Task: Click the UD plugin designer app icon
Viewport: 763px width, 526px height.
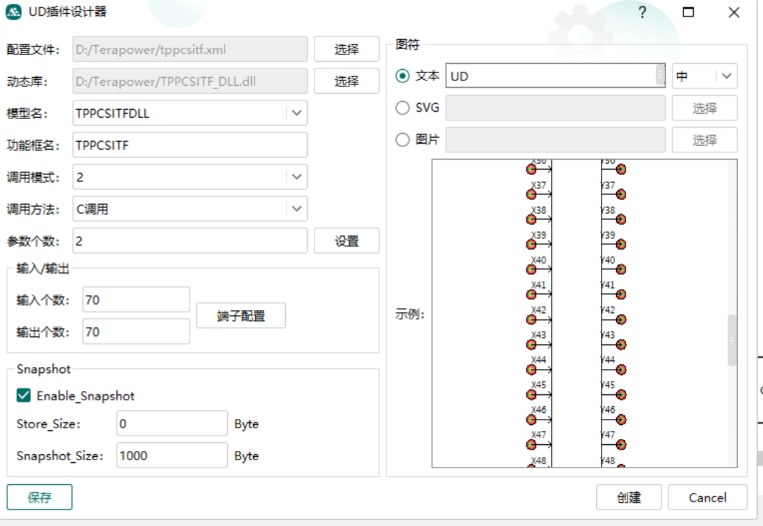Action: [x=14, y=12]
